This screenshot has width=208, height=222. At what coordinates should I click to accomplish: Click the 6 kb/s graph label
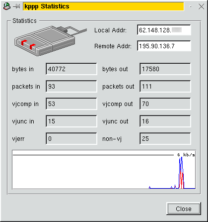186,155
